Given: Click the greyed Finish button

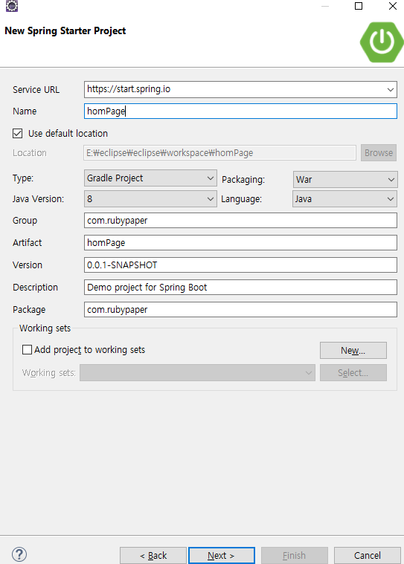Looking at the screenshot, I should [x=294, y=556].
